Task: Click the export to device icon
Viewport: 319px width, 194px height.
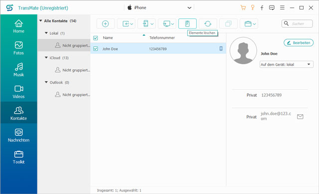Action: pos(146,24)
